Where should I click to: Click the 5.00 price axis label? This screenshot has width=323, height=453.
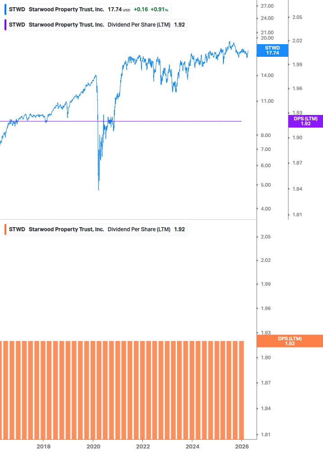coord(265,185)
